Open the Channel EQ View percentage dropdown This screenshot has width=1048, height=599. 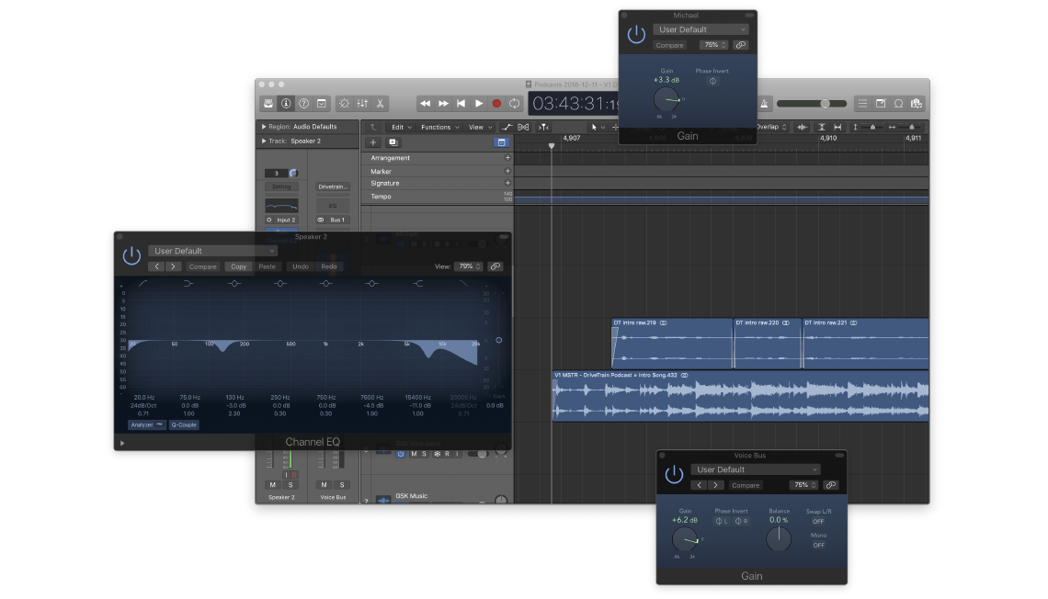(x=469, y=266)
